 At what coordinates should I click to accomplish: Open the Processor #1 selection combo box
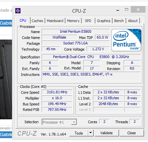59,122
